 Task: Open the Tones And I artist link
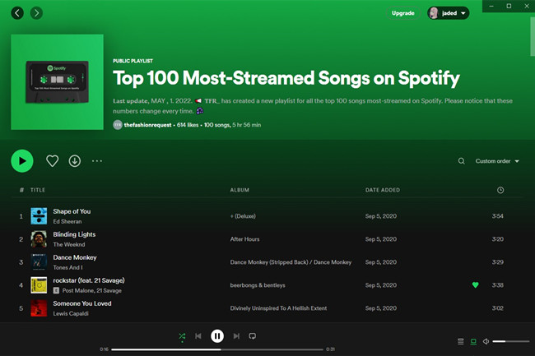click(67, 267)
